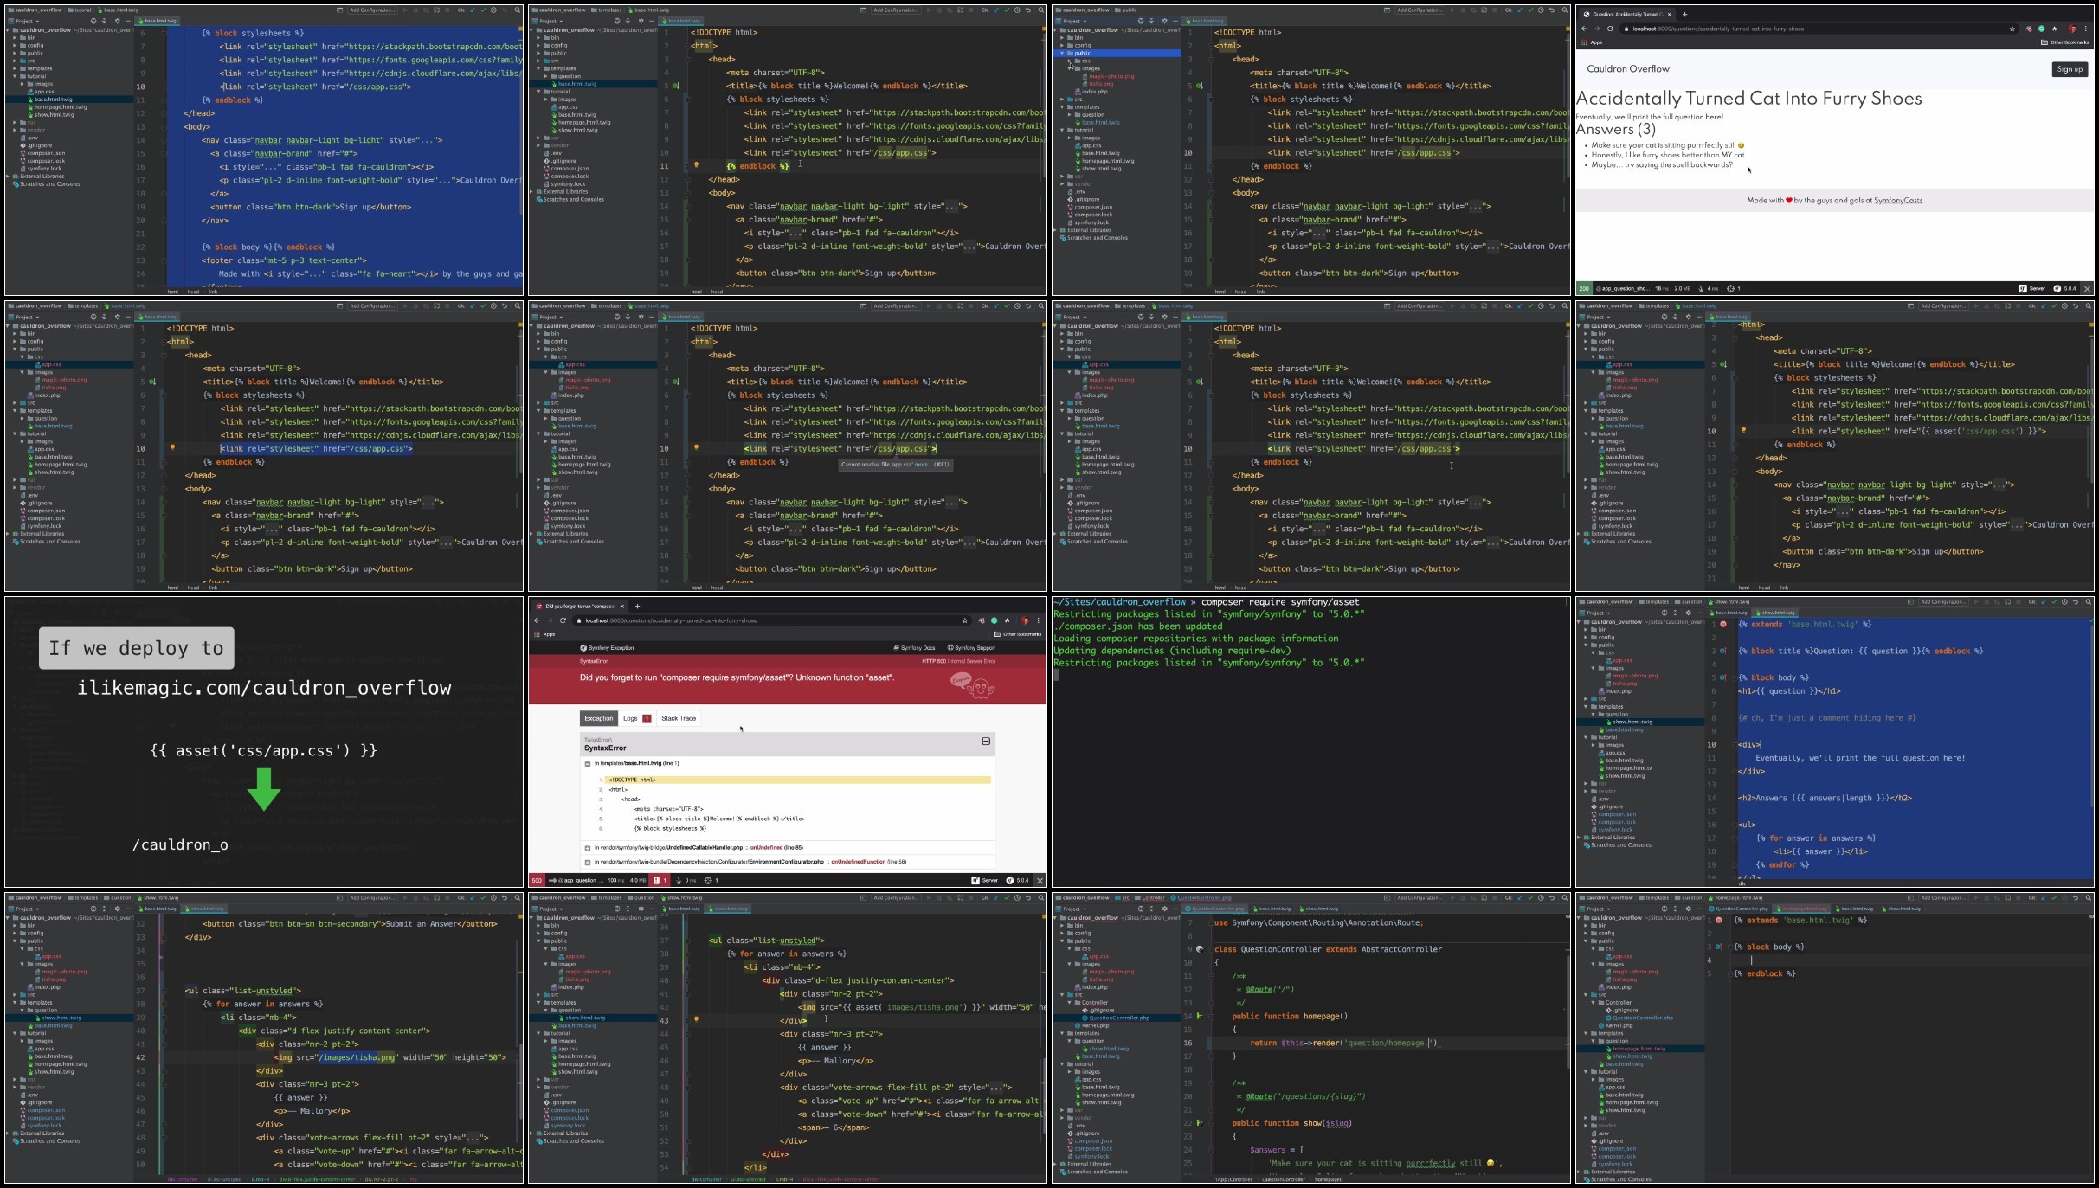Close the debug toolbar on the Cauldron Overflow page
This screenshot has height=1188, width=2099.
[2087, 288]
